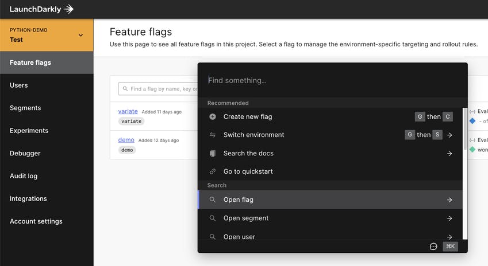Click the swap icon beside Switch environment
The height and width of the screenshot is (266, 488).
pyautogui.click(x=213, y=135)
